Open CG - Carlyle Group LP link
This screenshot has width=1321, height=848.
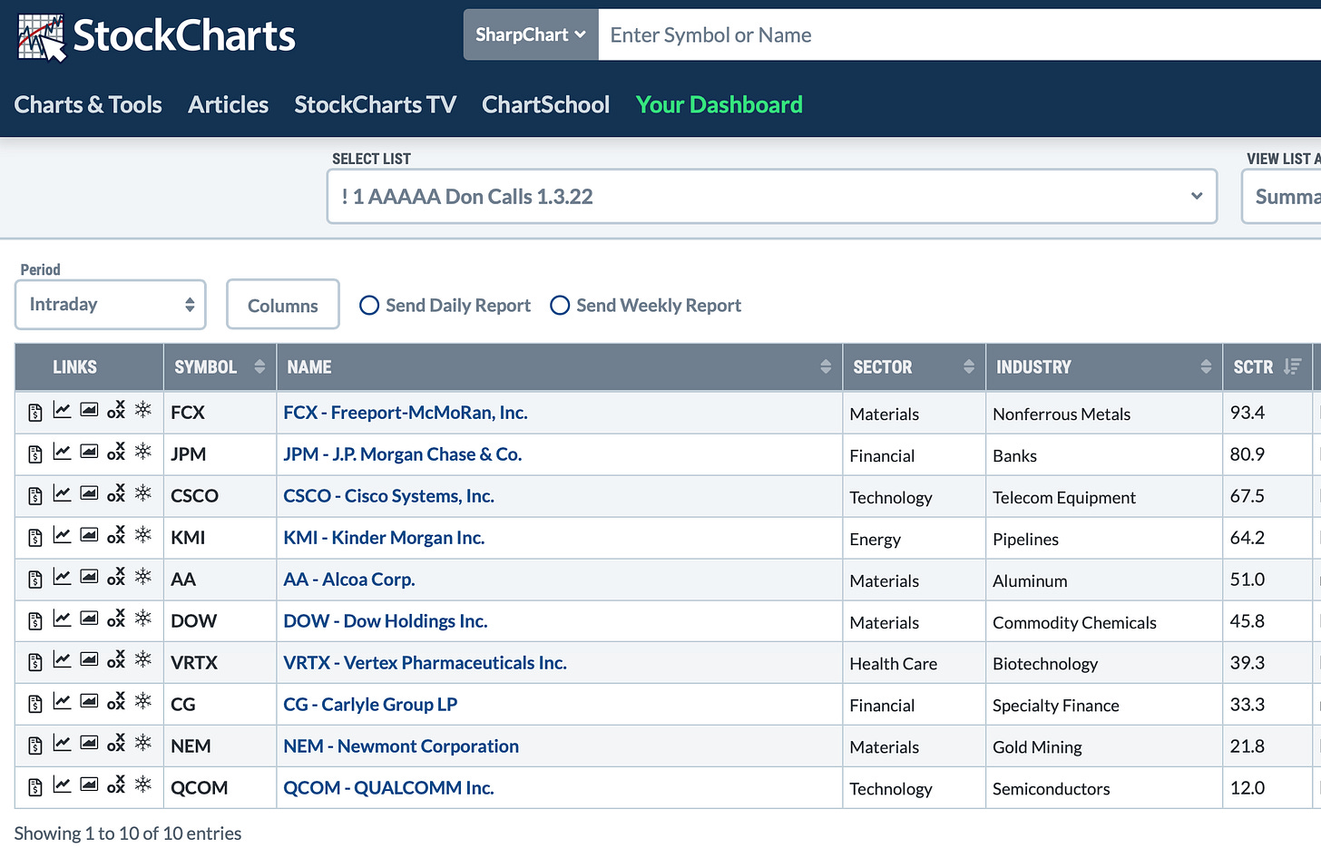pos(370,705)
